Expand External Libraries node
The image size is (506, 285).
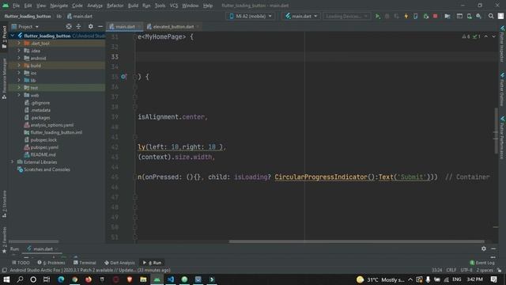pos(13,161)
